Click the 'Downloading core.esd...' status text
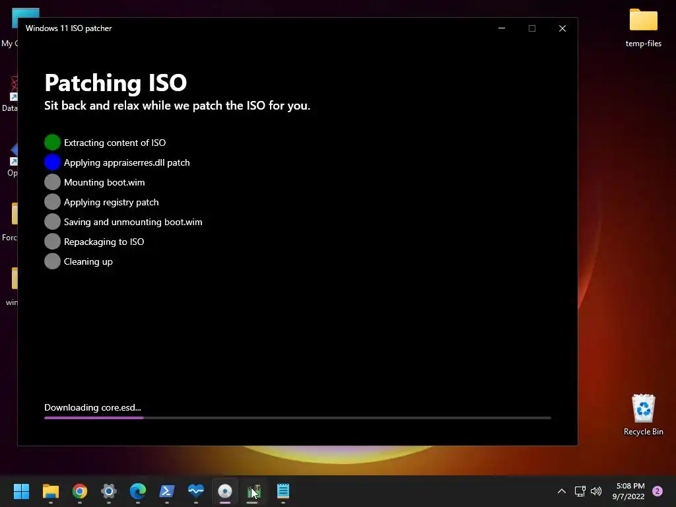676x507 pixels. pyautogui.click(x=92, y=407)
